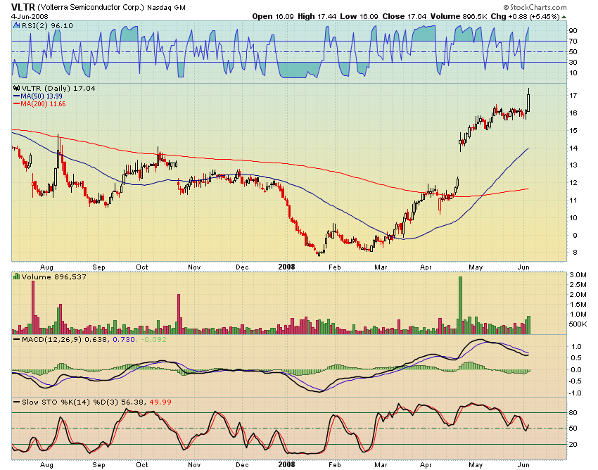
Task: Click the Chg +0.88 (+5.45%) value
Action: click(525, 16)
